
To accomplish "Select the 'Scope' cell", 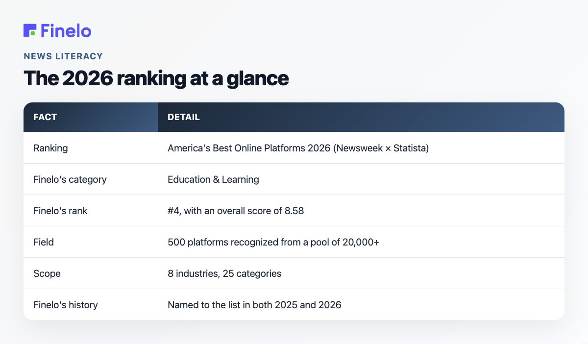I will (x=91, y=273).
